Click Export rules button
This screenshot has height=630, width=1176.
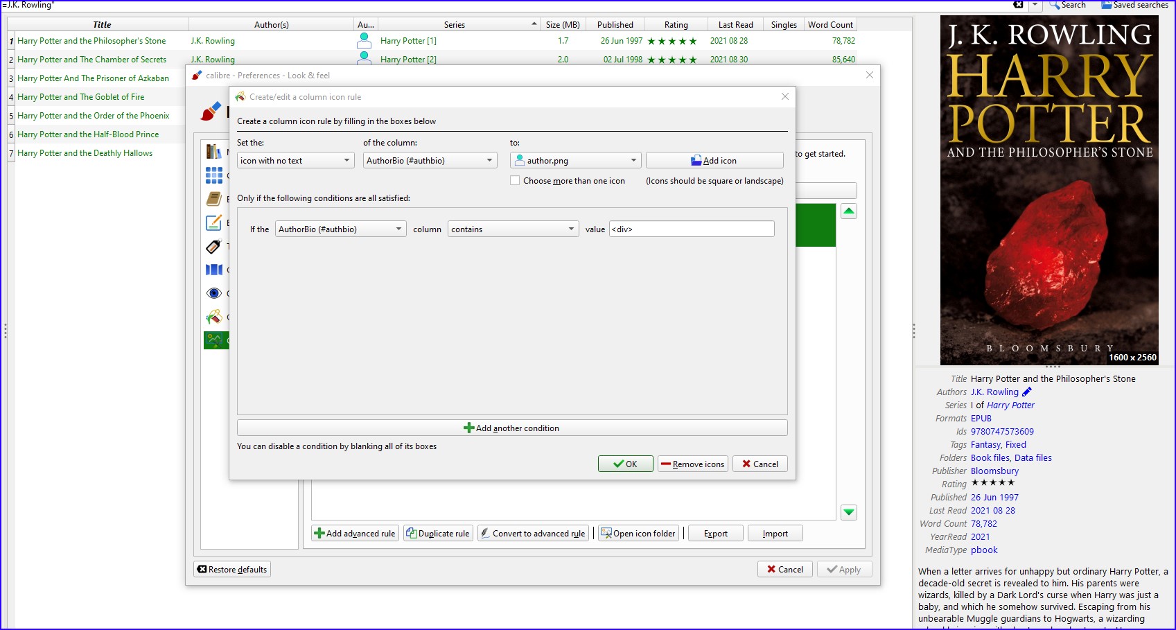(x=716, y=534)
